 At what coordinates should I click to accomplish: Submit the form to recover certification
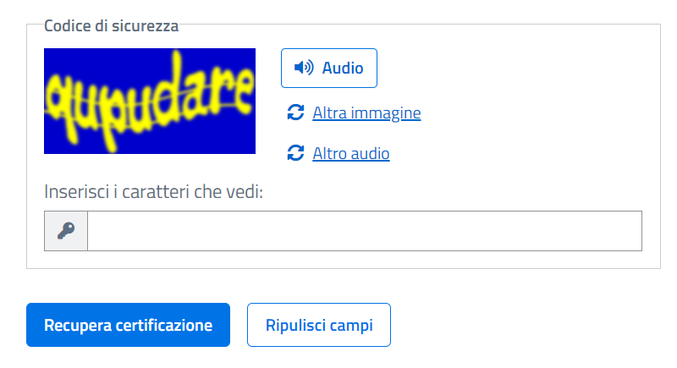click(128, 325)
